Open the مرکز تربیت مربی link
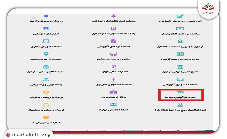 pyautogui.click(x=113, y=97)
